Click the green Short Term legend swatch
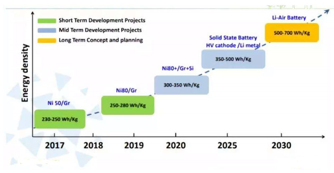The height and width of the screenshot is (173, 334). (46, 20)
